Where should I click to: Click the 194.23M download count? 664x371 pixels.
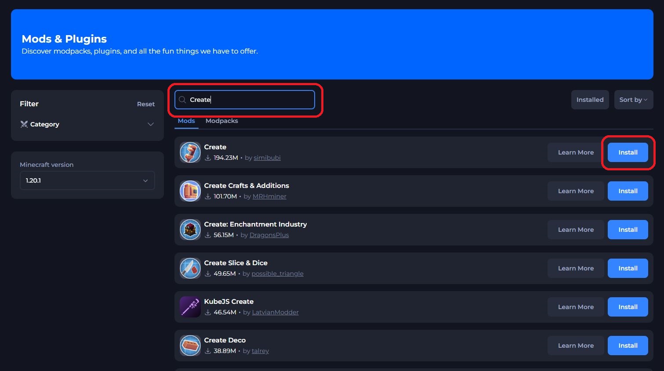[x=226, y=158]
